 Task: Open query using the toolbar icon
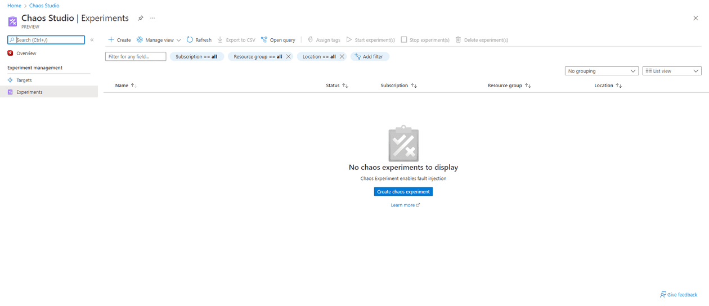point(264,40)
